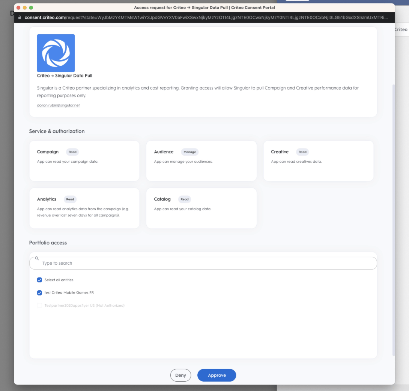The height and width of the screenshot is (391, 409).
Task: Maximize window with the green button
Action: pos(31,8)
